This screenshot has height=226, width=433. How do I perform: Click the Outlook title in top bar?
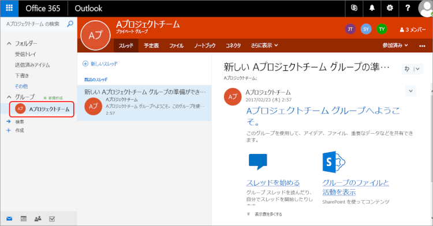coord(88,8)
